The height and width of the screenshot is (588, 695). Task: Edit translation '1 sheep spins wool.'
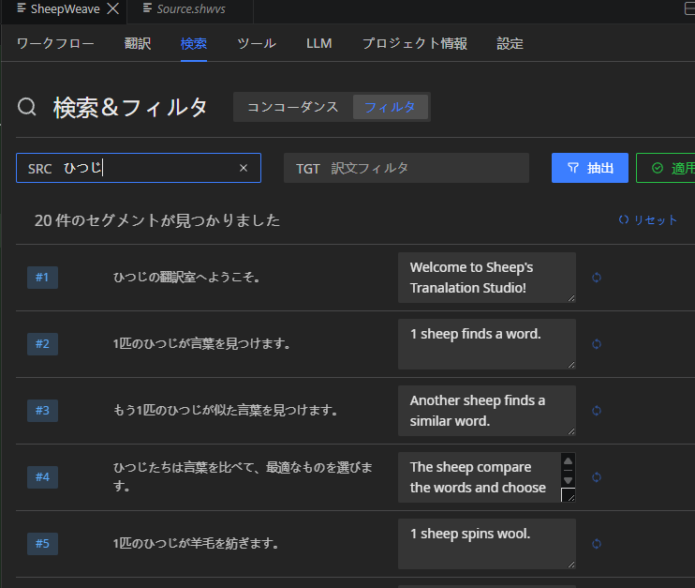[x=487, y=544]
